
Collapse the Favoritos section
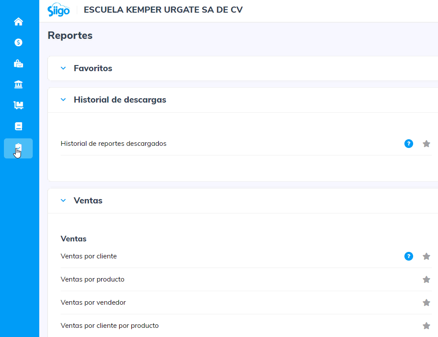coord(63,69)
